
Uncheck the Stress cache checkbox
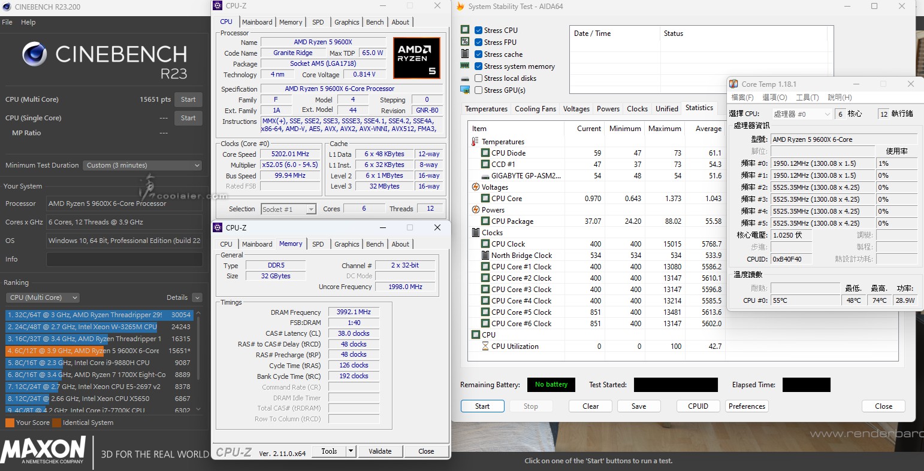tap(479, 54)
